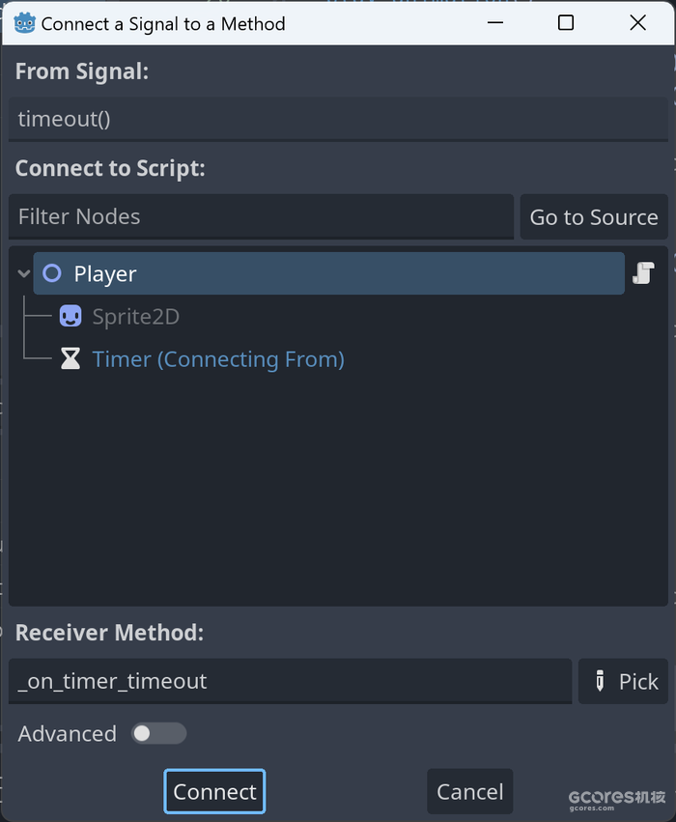Select the Player node
This screenshot has width=676, height=822.
coord(328,273)
